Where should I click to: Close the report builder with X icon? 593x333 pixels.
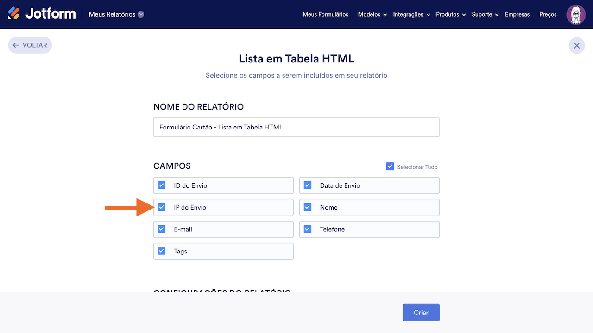click(x=577, y=45)
